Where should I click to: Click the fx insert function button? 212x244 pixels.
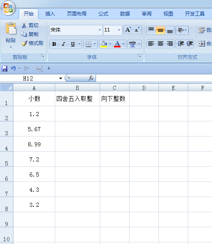tap(91, 78)
